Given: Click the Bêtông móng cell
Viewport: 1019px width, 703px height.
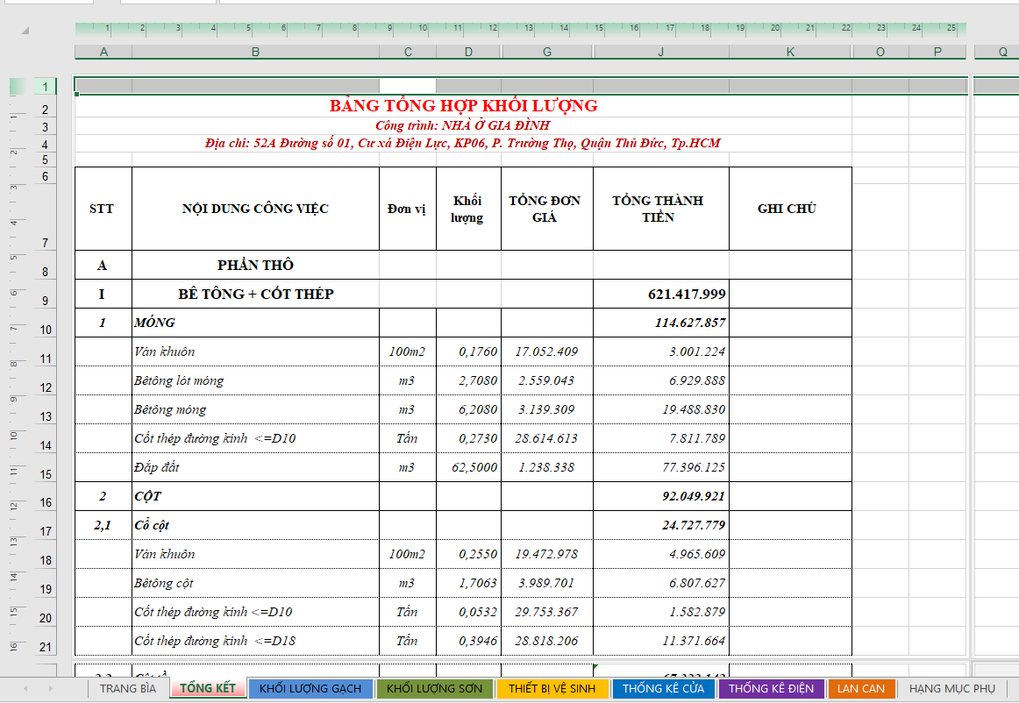Looking at the screenshot, I should tap(255, 409).
